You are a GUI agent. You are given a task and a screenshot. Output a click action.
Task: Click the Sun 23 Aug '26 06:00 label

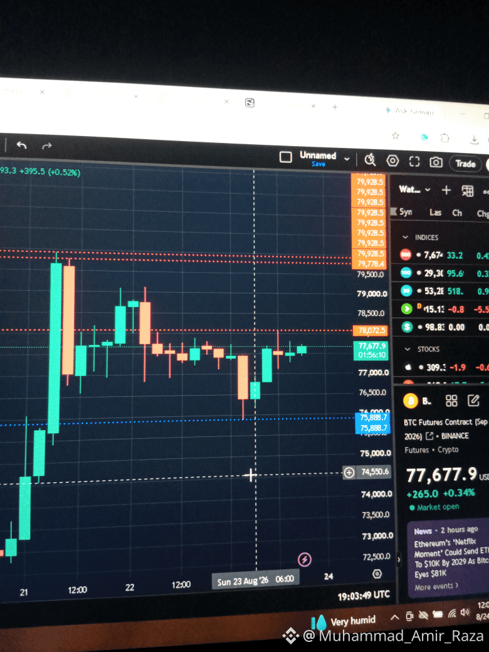click(x=255, y=580)
